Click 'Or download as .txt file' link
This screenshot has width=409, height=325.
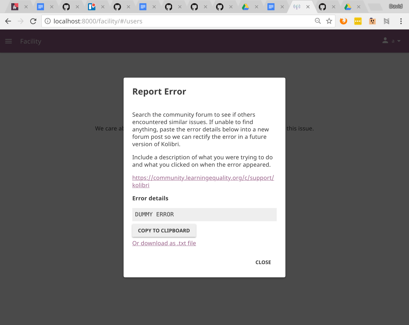point(164,243)
